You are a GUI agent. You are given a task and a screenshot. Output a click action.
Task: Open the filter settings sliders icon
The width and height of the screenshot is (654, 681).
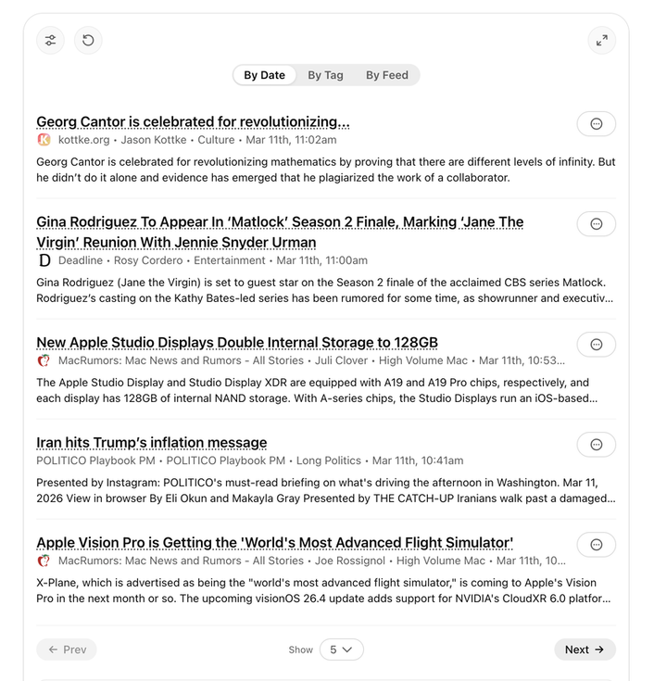tap(51, 40)
